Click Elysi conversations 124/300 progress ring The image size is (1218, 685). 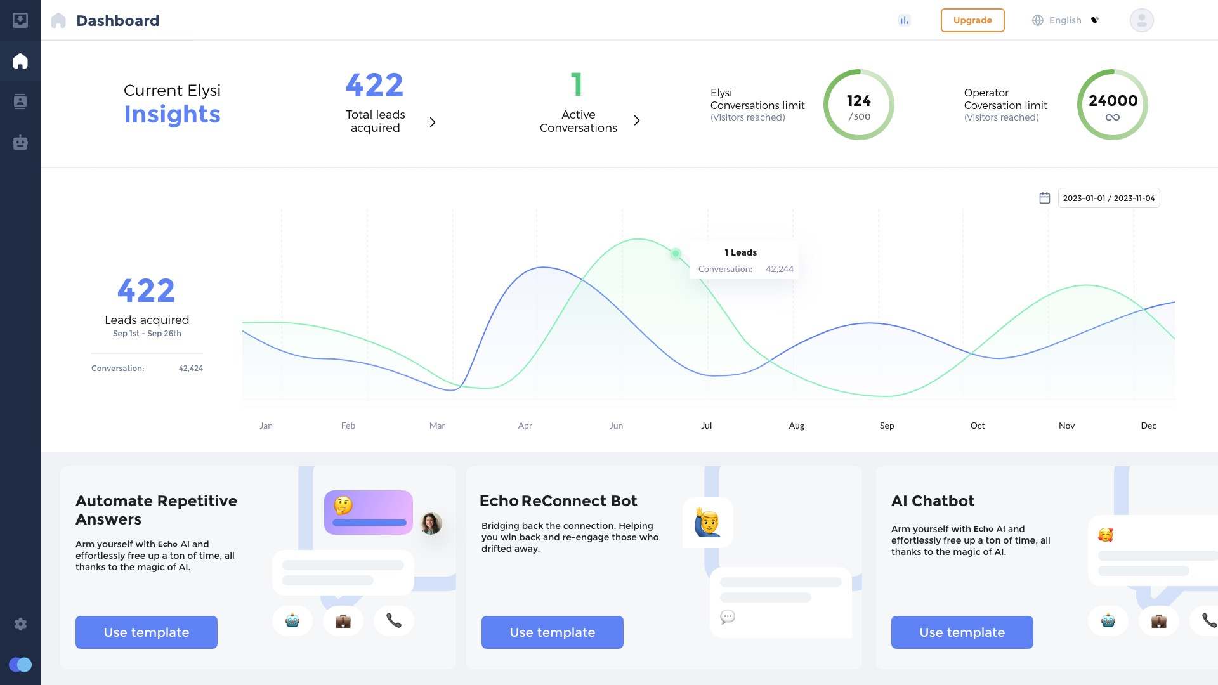pos(858,105)
